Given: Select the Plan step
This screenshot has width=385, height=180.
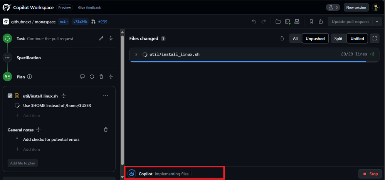Looking at the screenshot, I should pyautogui.click(x=7, y=77).
